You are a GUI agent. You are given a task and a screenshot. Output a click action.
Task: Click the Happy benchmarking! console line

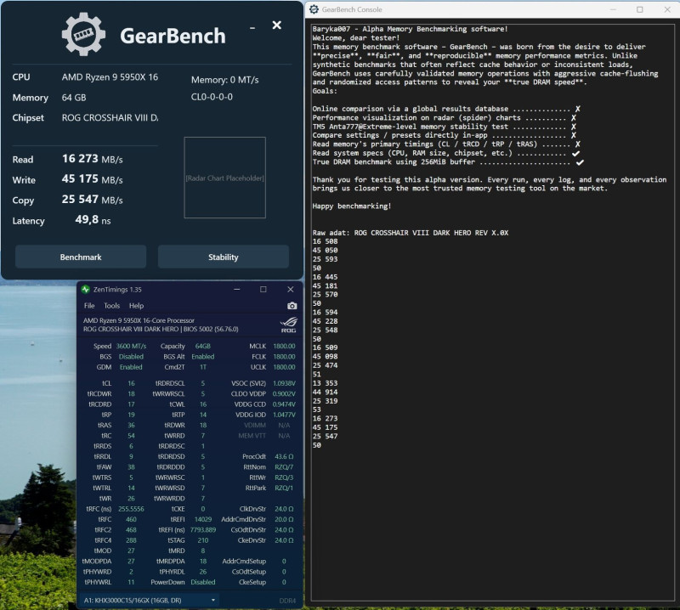[352, 206]
